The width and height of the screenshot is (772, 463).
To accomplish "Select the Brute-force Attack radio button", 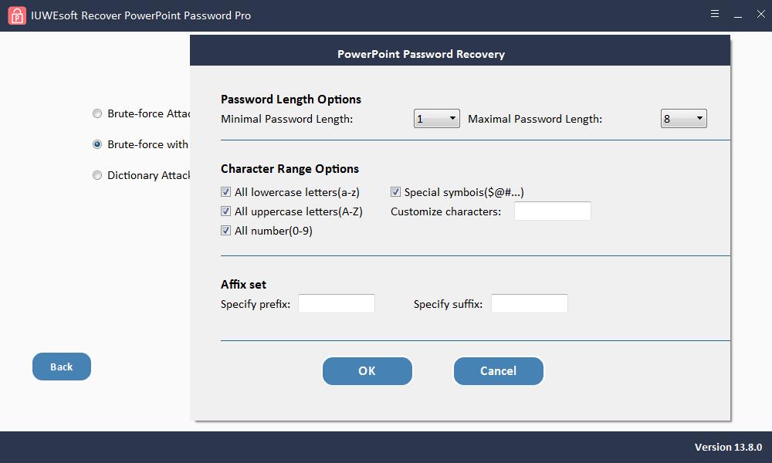I will coord(97,113).
